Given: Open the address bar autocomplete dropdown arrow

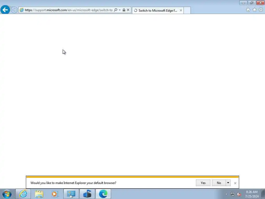Looking at the screenshot, I should [x=120, y=10].
